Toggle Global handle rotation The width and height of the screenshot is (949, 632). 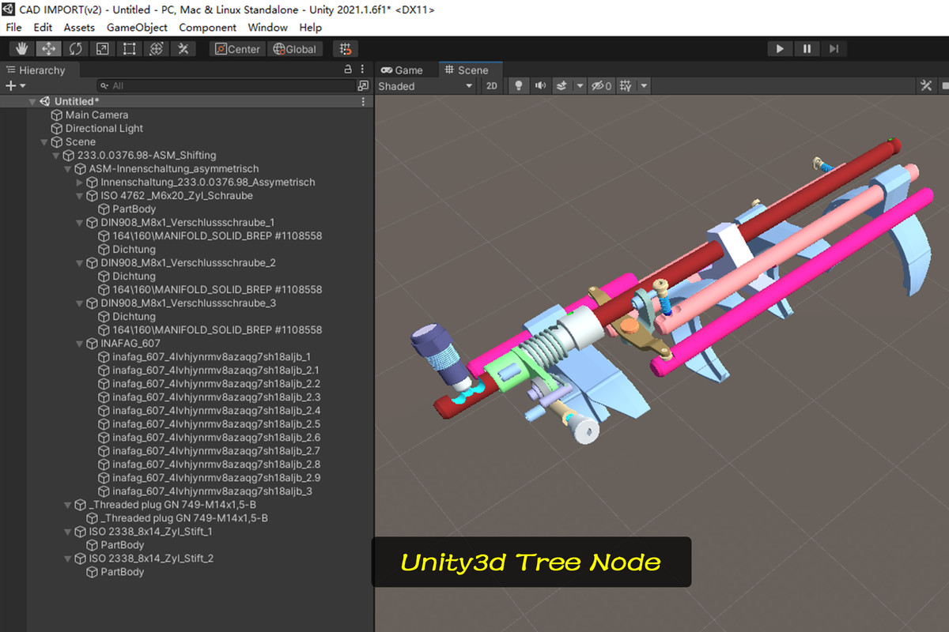(294, 49)
